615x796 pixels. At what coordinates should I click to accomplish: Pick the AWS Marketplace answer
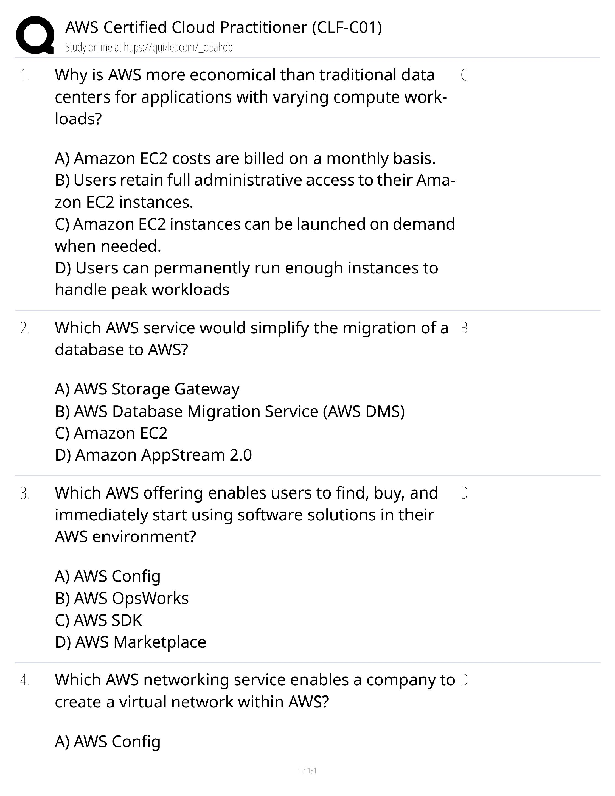pos(131,642)
